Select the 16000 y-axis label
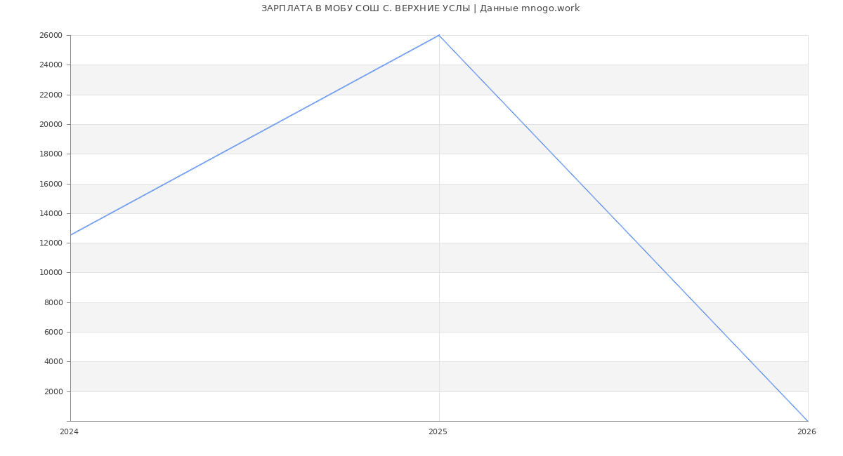This screenshot has width=843, height=456. (51, 184)
